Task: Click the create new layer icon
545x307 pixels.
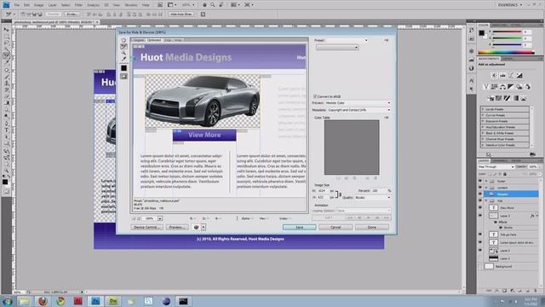Action: tap(528, 290)
